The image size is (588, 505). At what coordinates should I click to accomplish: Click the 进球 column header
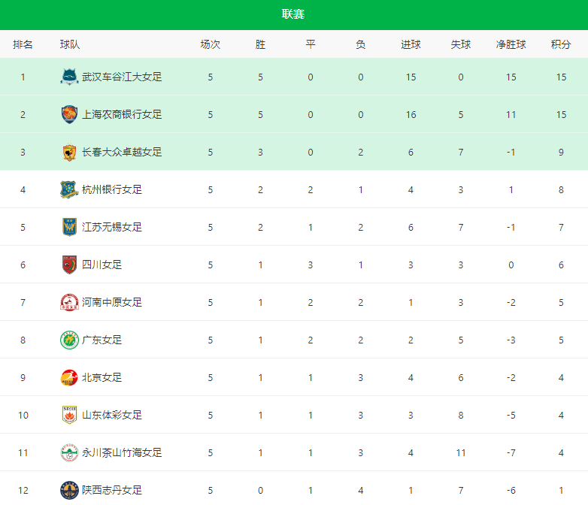[x=411, y=44]
